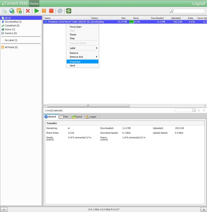The width and height of the screenshot is (207, 212).
Task: Sort by the Name column header
Action: pyautogui.click(x=67, y=18)
